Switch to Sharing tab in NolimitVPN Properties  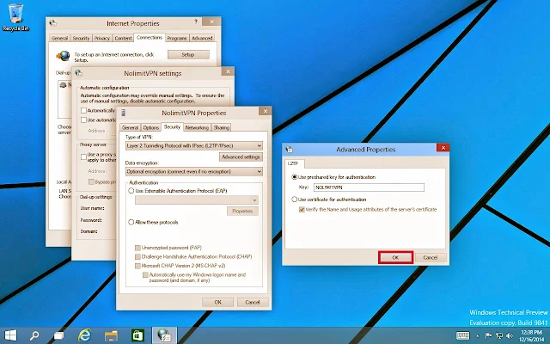click(222, 128)
